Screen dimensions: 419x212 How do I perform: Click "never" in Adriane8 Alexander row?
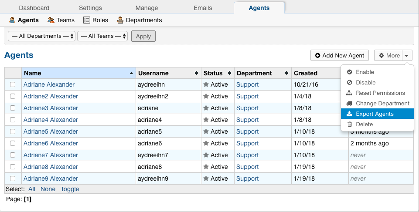point(358,167)
